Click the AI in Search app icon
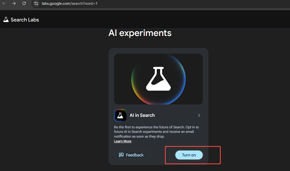This screenshot has height=171, width=290. pyautogui.click(x=120, y=115)
